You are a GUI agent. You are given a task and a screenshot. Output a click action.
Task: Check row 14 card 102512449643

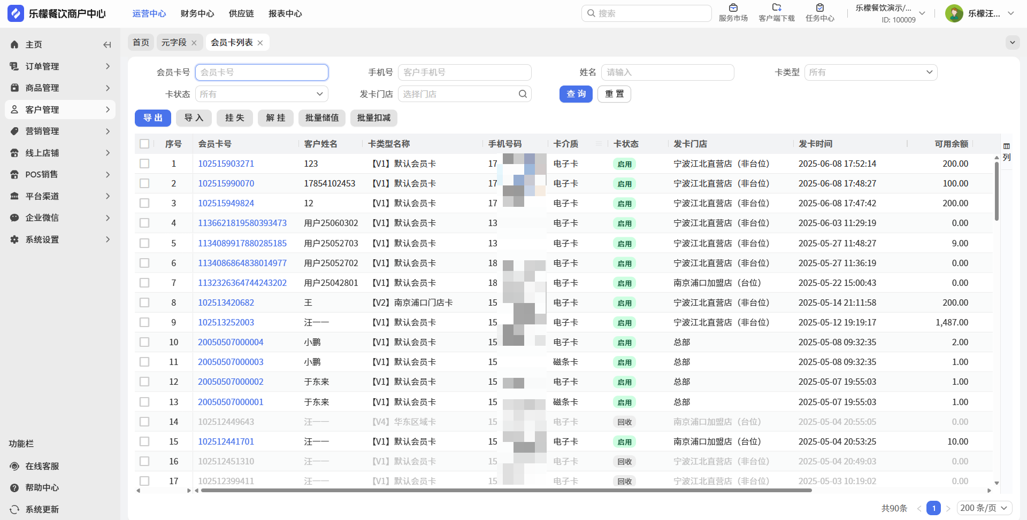[144, 422]
